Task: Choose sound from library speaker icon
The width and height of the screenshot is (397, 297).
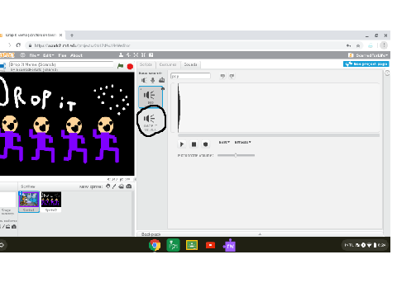Action: point(144,80)
